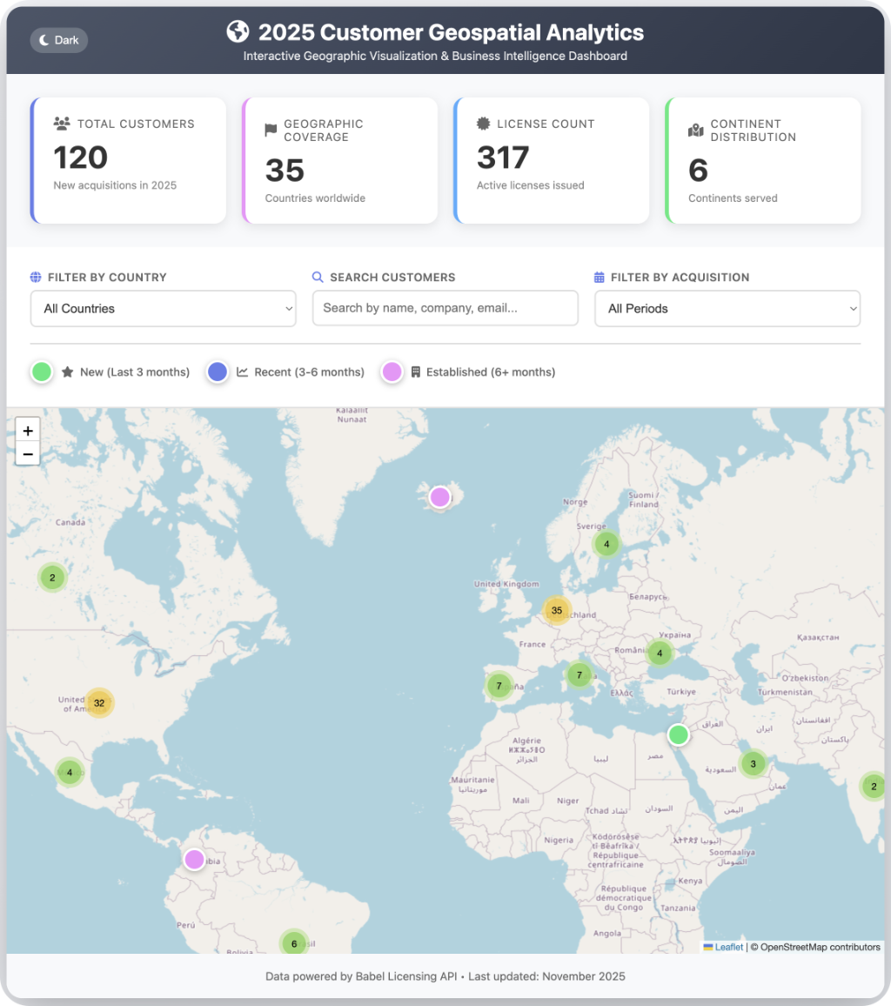
Task: Click the pink Established legend swatch
Action: coord(392,372)
